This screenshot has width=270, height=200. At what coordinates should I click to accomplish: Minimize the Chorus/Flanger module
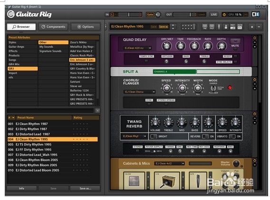pyautogui.click(x=255, y=84)
